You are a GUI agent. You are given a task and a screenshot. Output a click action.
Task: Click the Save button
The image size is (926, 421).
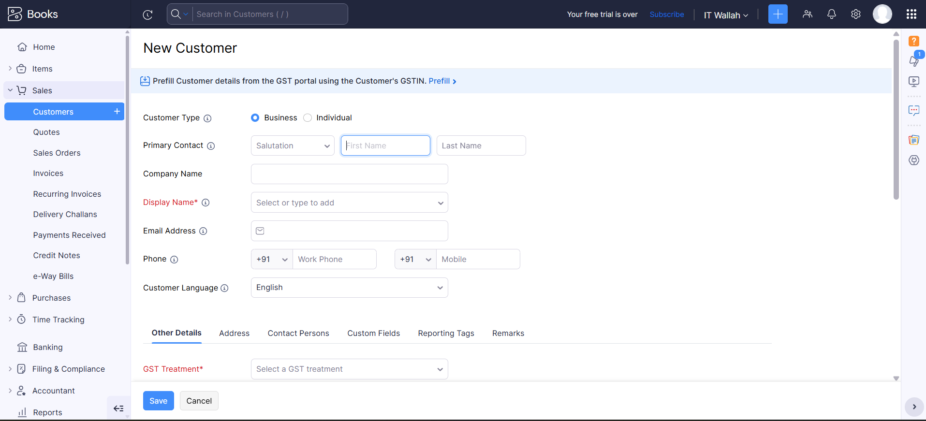[x=159, y=401]
